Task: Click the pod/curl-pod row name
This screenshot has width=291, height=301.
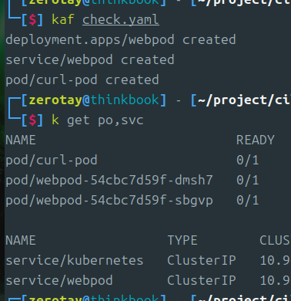Action: 52,161
